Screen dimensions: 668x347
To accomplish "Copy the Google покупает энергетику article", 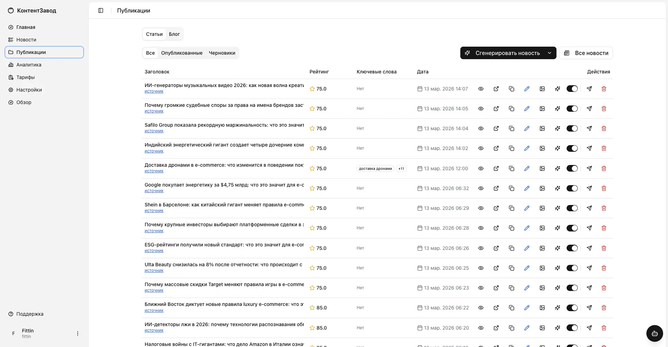I will pyautogui.click(x=511, y=188).
